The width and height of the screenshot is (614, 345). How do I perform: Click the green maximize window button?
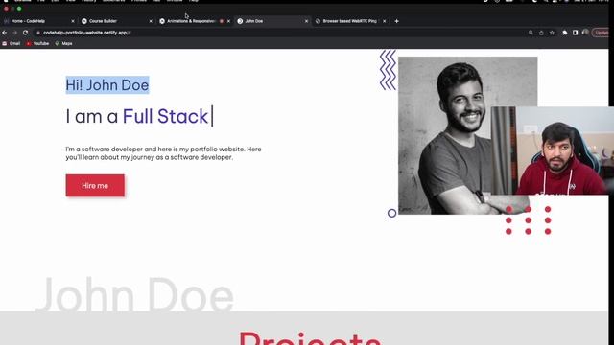(19, 9)
